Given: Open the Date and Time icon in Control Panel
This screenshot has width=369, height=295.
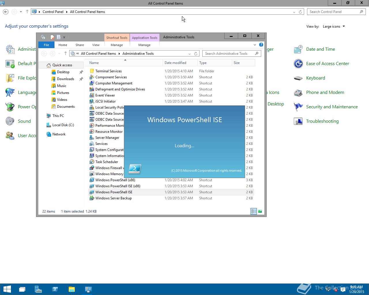Looking at the screenshot, I should (x=298, y=49).
